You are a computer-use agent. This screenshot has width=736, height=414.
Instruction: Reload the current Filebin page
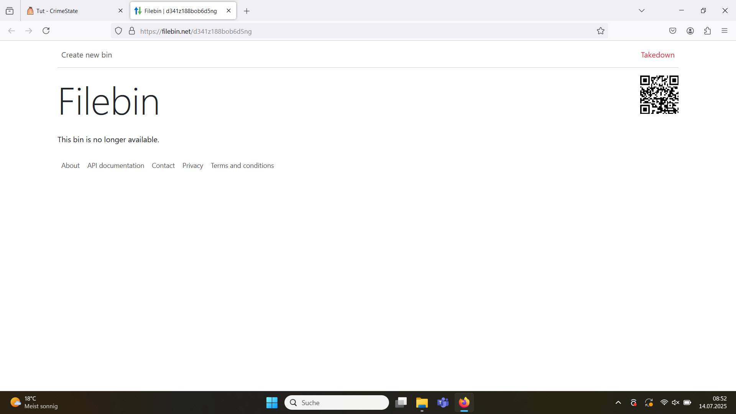click(46, 31)
